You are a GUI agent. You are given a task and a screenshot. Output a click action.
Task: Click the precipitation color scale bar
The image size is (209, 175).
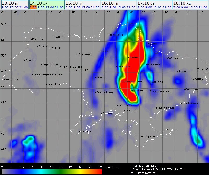click(52, 172)
